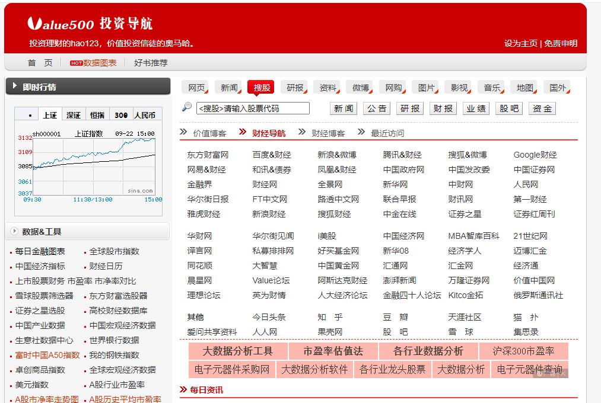601x403 pixels.
Task: Switch chart to 人民币 tab
Action: coord(145,115)
